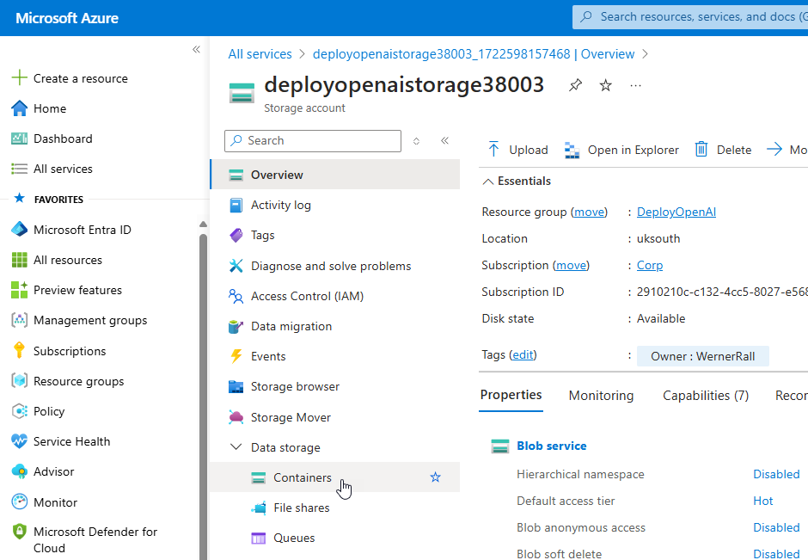Viewport: 808px width, 560px height.
Task: Click the Owner : WernerRall tag
Action: coord(703,356)
